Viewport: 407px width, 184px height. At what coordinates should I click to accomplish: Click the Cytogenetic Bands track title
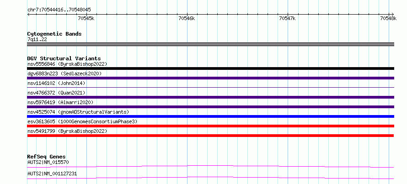[54, 34]
